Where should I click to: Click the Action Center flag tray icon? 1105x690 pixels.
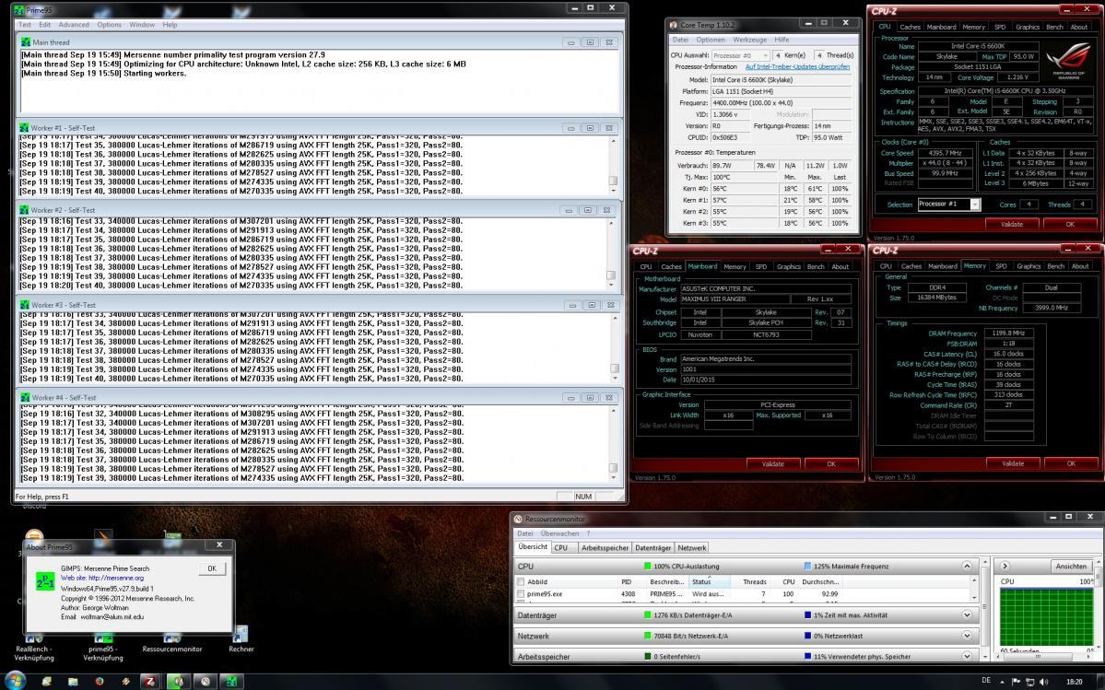pos(1017,682)
